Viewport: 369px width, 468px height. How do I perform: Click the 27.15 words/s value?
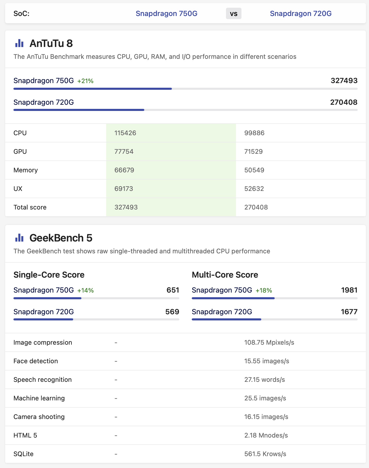click(265, 380)
